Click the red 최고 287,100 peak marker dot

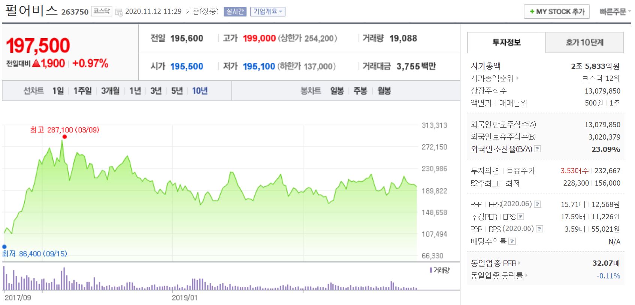(x=64, y=137)
